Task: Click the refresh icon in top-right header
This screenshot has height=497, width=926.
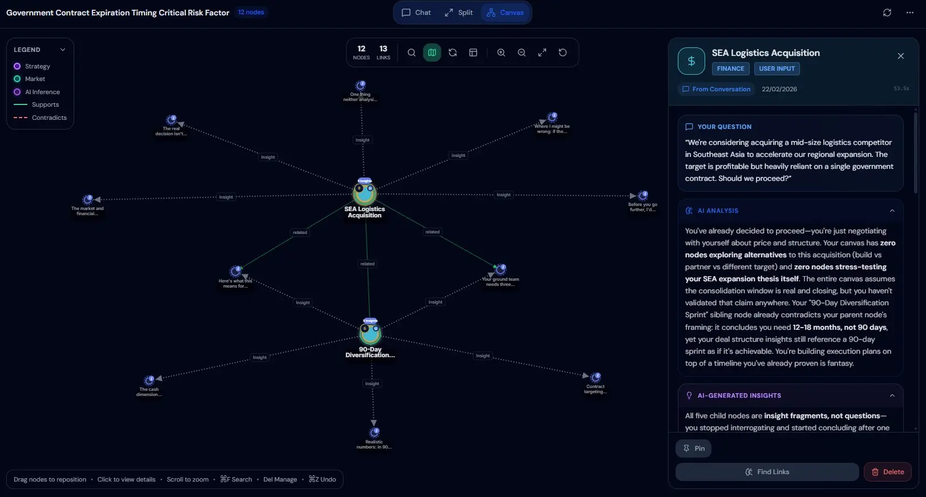Action: tap(887, 13)
